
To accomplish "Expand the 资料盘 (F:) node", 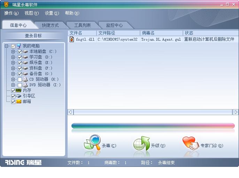I will pos(13,68).
